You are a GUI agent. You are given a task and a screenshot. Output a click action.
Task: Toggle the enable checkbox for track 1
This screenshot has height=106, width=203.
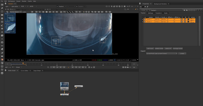coord(145,19)
